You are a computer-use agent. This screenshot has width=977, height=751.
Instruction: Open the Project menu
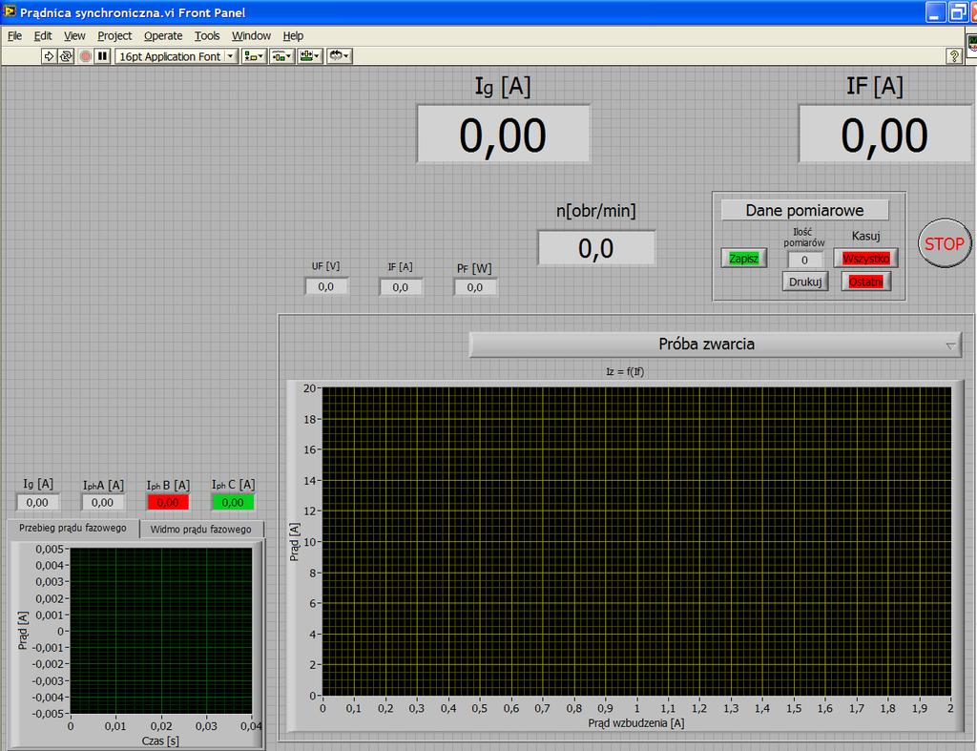tap(114, 35)
